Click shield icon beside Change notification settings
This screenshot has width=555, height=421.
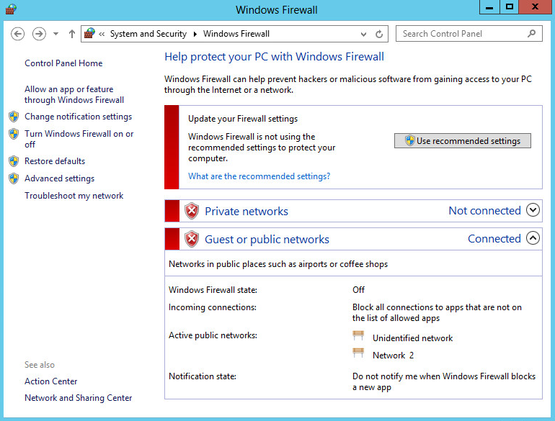click(14, 117)
